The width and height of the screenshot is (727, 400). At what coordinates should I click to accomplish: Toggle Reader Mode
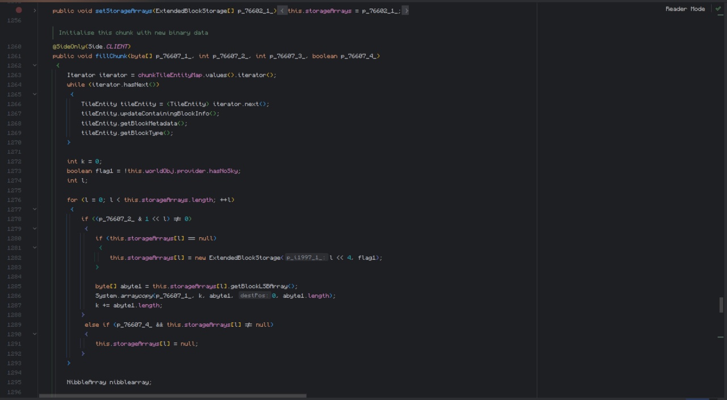(685, 9)
